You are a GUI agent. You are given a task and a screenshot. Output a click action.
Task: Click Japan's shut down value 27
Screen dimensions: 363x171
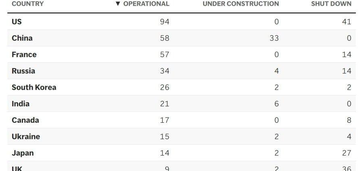(x=346, y=153)
